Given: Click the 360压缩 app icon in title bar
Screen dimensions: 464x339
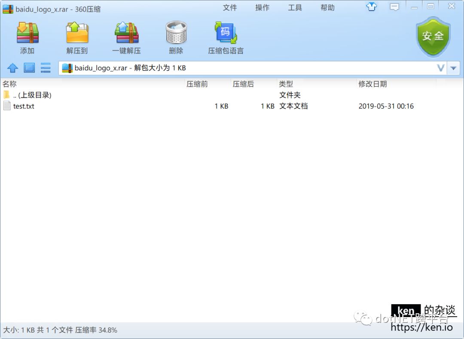Looking at the screenshot, I should (x=8, y=9).
